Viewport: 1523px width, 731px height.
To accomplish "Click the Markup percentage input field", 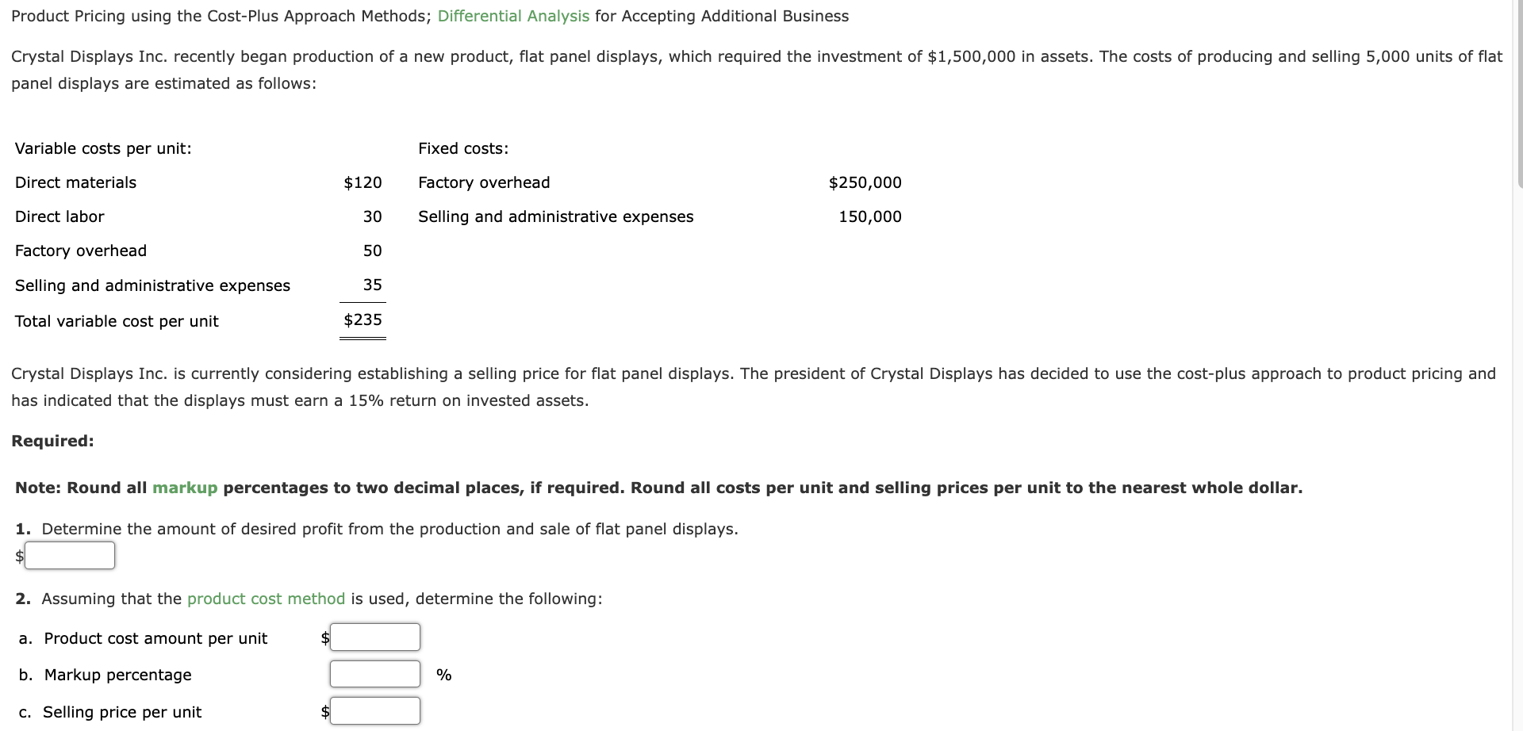I will click(374, 673).
